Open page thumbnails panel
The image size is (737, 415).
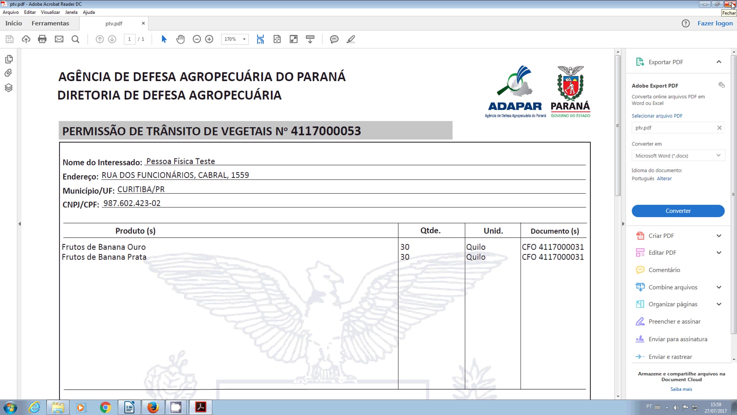(9, 59)
